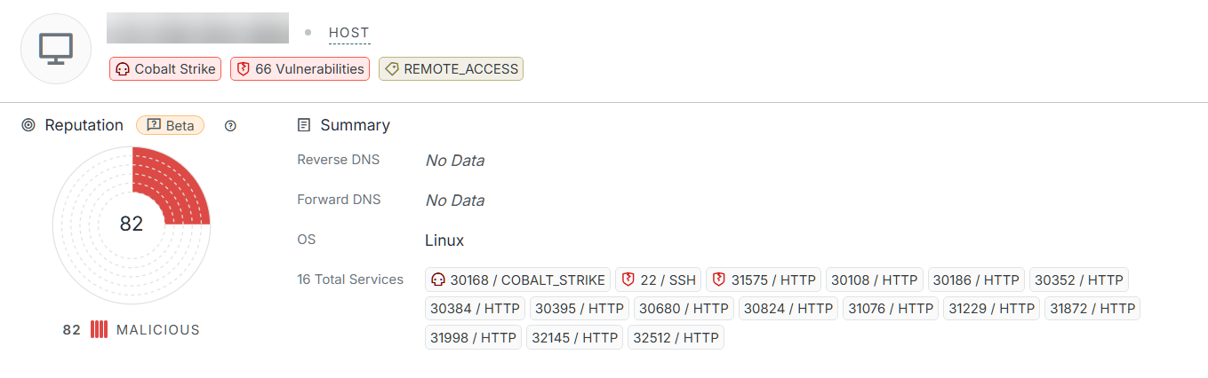Select the HOST type label

pos(348,33)
